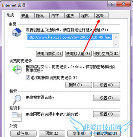Toggle 退出时删除浏览历史记录 checkbox
Screen dimensions: 133x137
click(28, 77)
